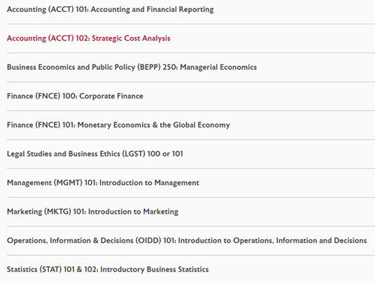Expand the Introduction to Management row
375x283 pixels.
[x=191, y=183]
